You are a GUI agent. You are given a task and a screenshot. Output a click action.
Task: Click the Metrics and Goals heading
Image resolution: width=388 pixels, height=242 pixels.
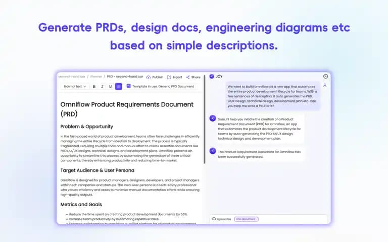click(x=81, y=205)
